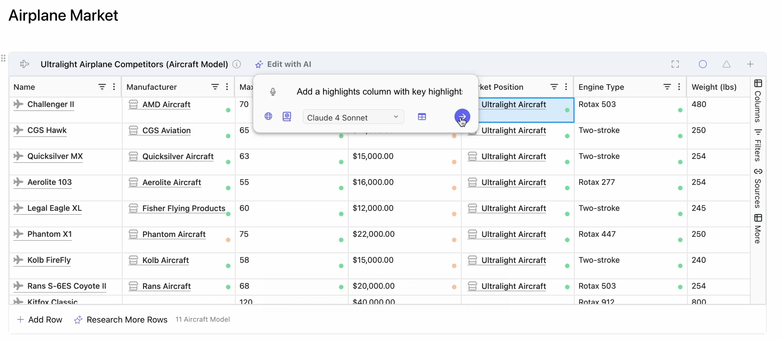Click the purple circle status indicator in toolbar

(x=703, y=64)
